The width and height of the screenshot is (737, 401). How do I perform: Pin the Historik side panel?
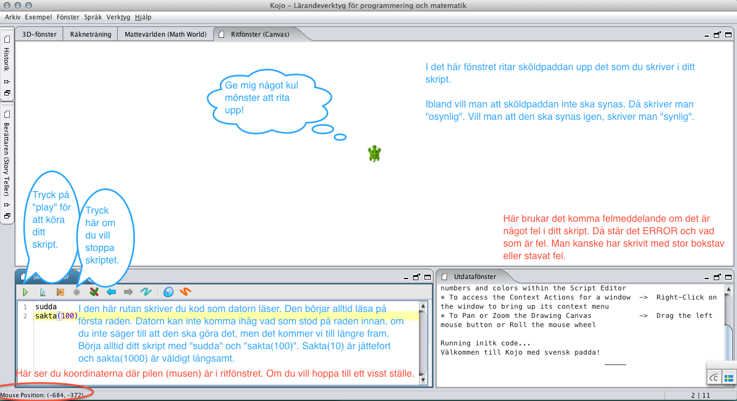7,81
